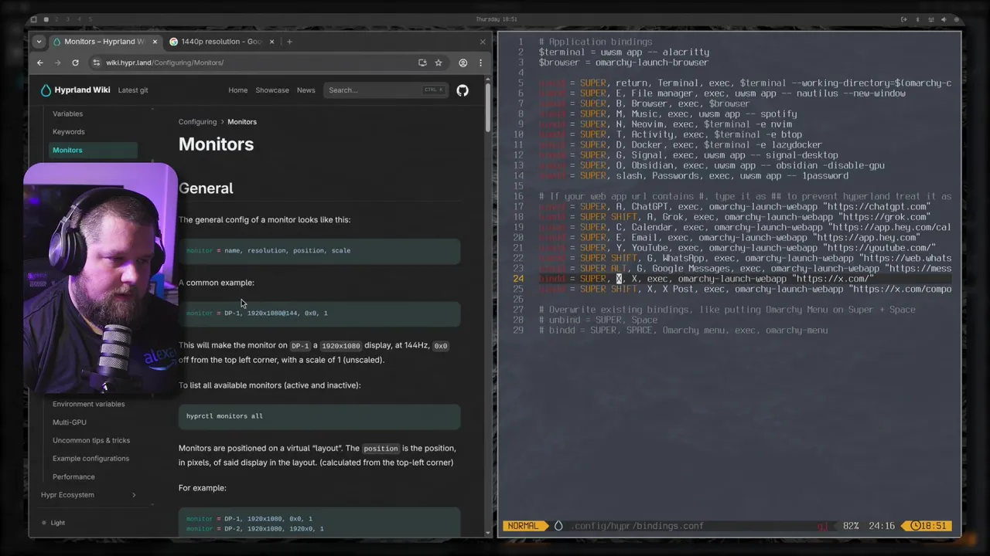This screenshot has width=990, height=556.
Task: Click the Monitors page title
Action: click(216, 144)
